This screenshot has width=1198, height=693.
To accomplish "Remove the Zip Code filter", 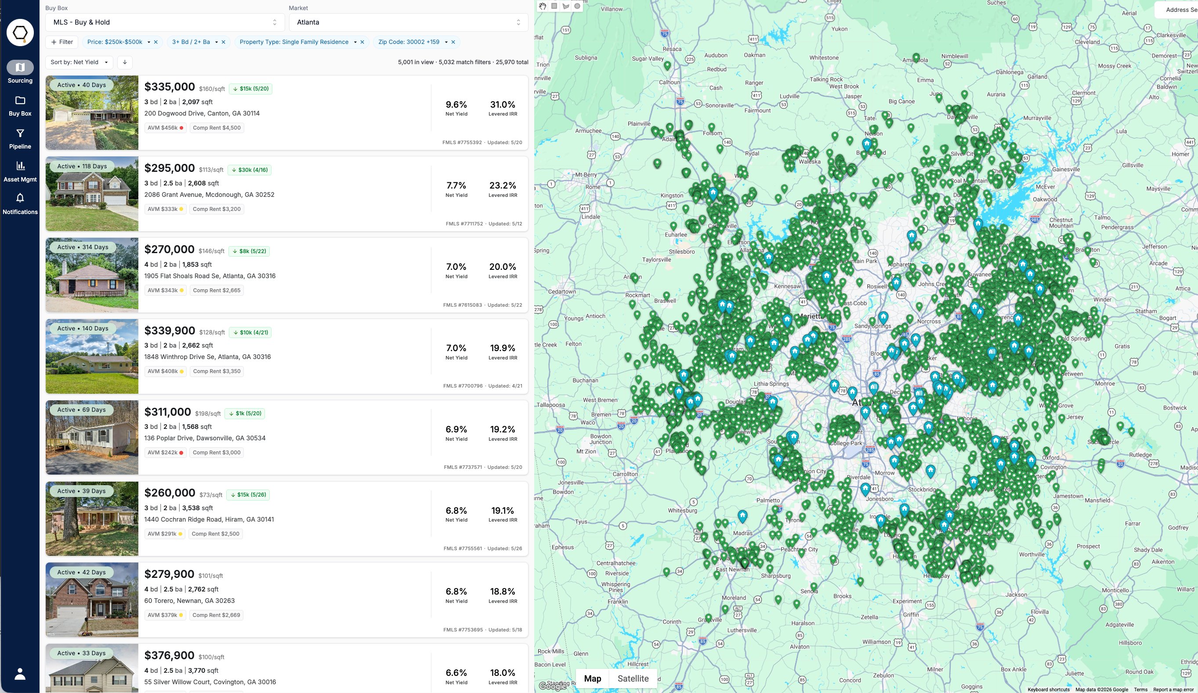I will (453, 42).
